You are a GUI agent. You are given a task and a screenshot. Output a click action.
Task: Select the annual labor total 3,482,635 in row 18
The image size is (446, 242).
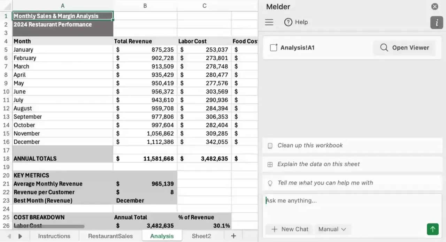204,159
